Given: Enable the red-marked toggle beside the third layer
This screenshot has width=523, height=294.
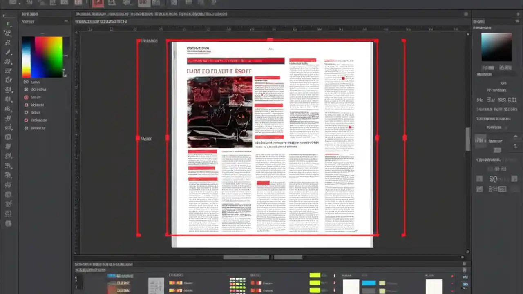Looking at the screenshot, I should [x=26, y=97].
